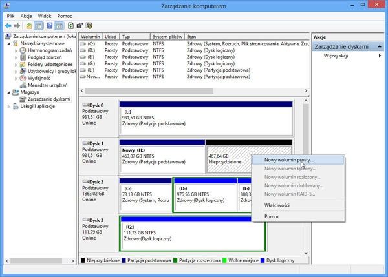Click right arrow of tree pane scrollbar
The width and height of the screenshot is (388, 277).
(x=72, y=261)
